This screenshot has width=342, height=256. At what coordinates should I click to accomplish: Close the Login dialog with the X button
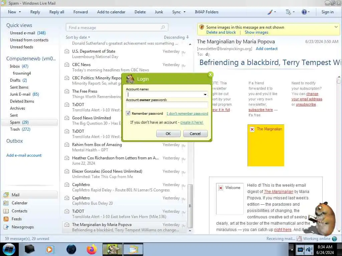point(210,75)
